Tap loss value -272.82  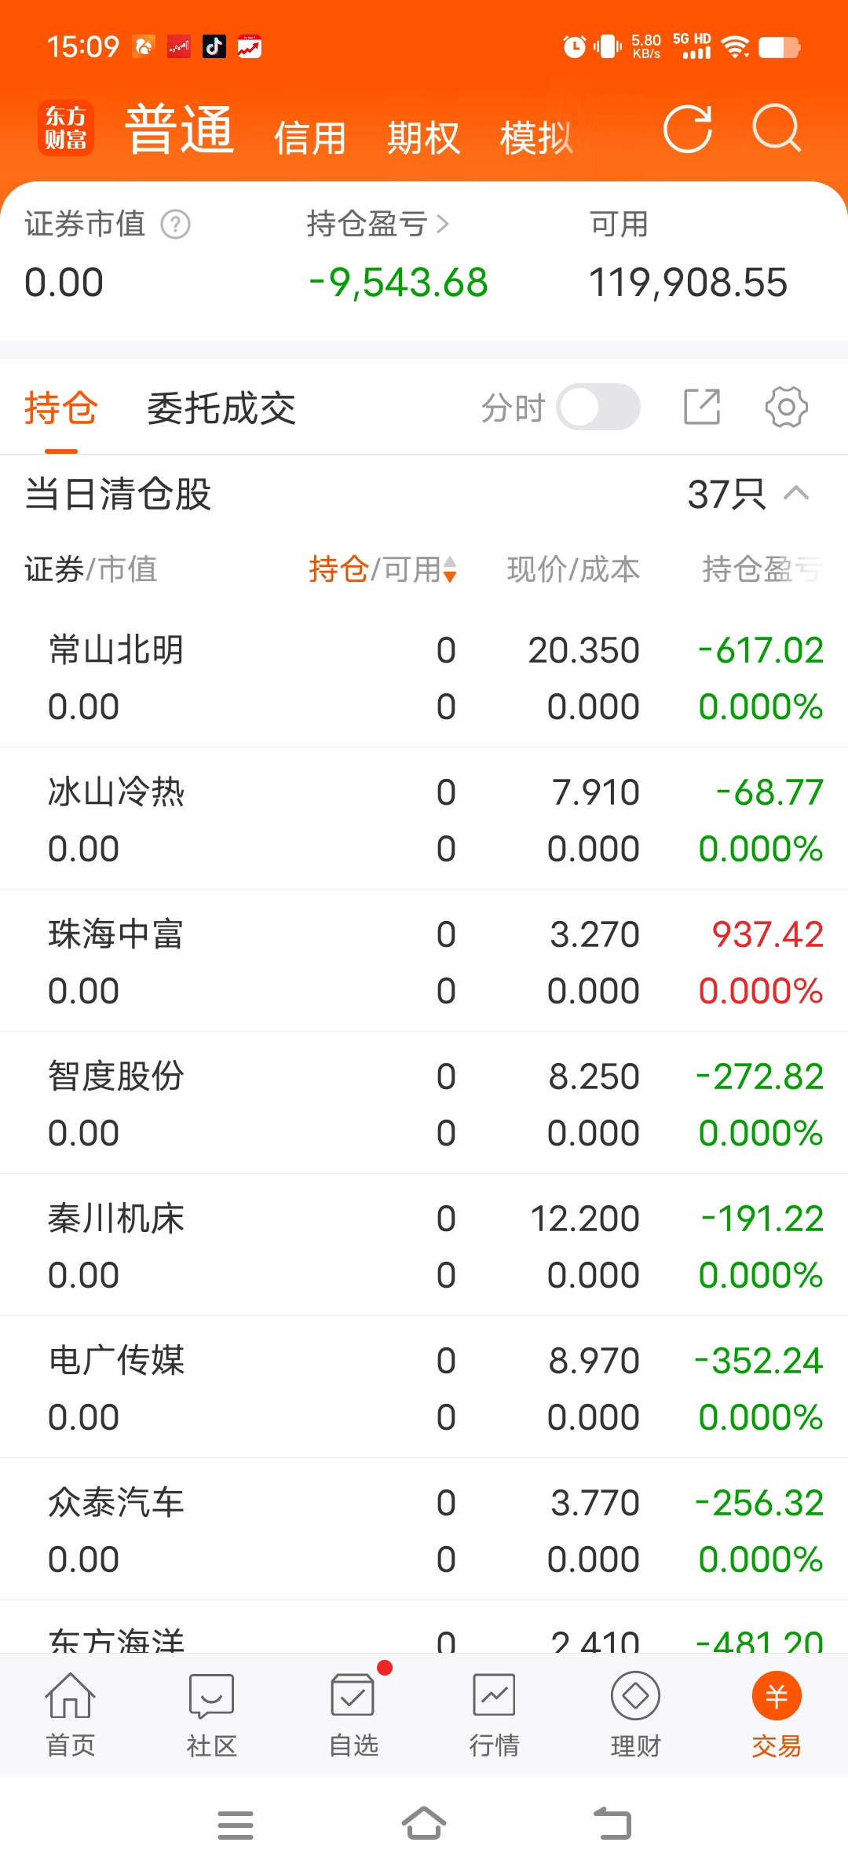point(760,1076)
